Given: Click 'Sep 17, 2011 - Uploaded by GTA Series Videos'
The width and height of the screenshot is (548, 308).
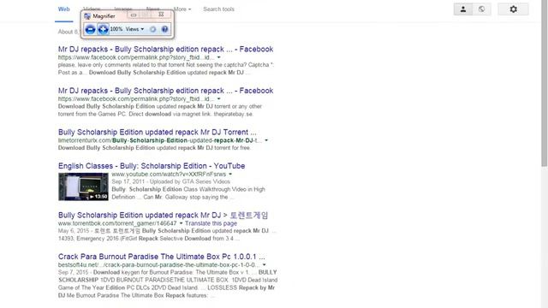Looking at the screenshot, I should 171,181.
